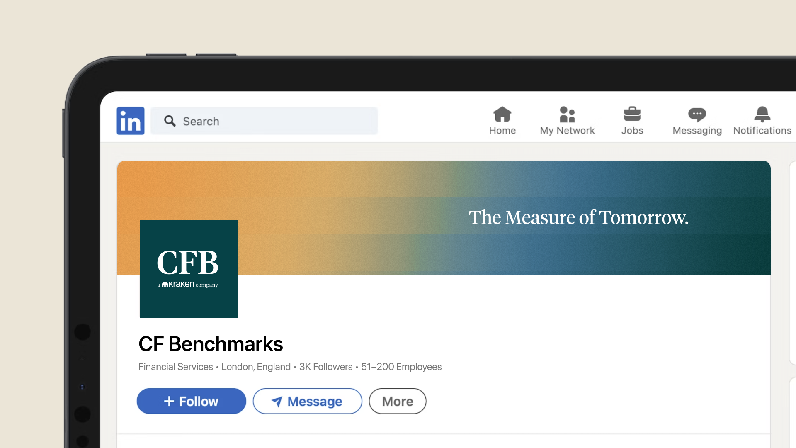Click the paper plane icon in Message
The height and width of the screenshot is (448, 796).
click(277, 401)
